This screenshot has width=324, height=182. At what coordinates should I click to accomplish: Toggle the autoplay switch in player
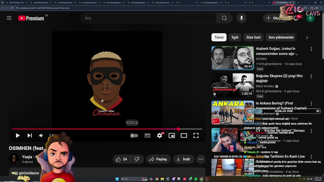point(134,135)
